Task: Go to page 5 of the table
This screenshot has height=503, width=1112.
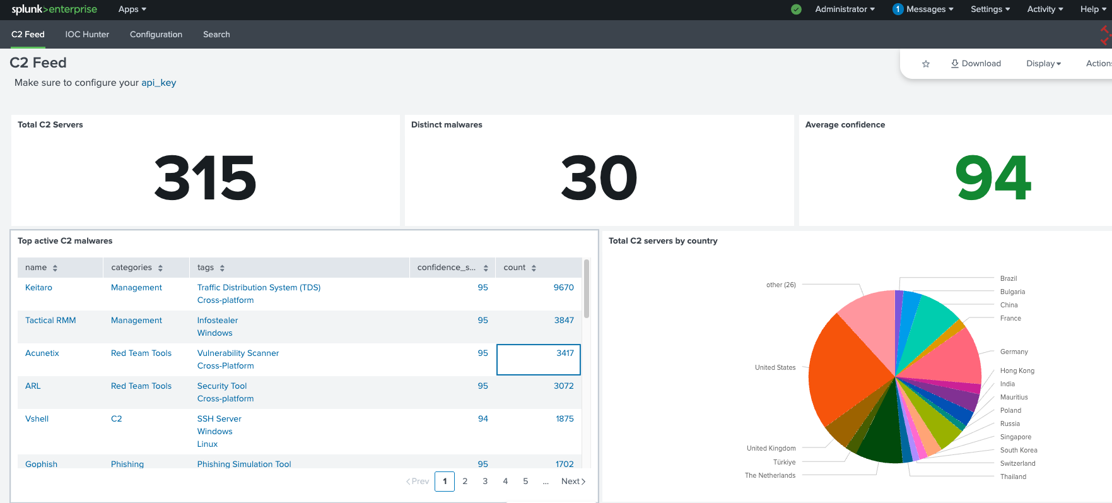Action: pyautogui.click(x=525, y=481)
